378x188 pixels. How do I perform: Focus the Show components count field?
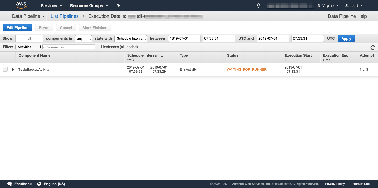pyautogui.click(x=29, y=38)
